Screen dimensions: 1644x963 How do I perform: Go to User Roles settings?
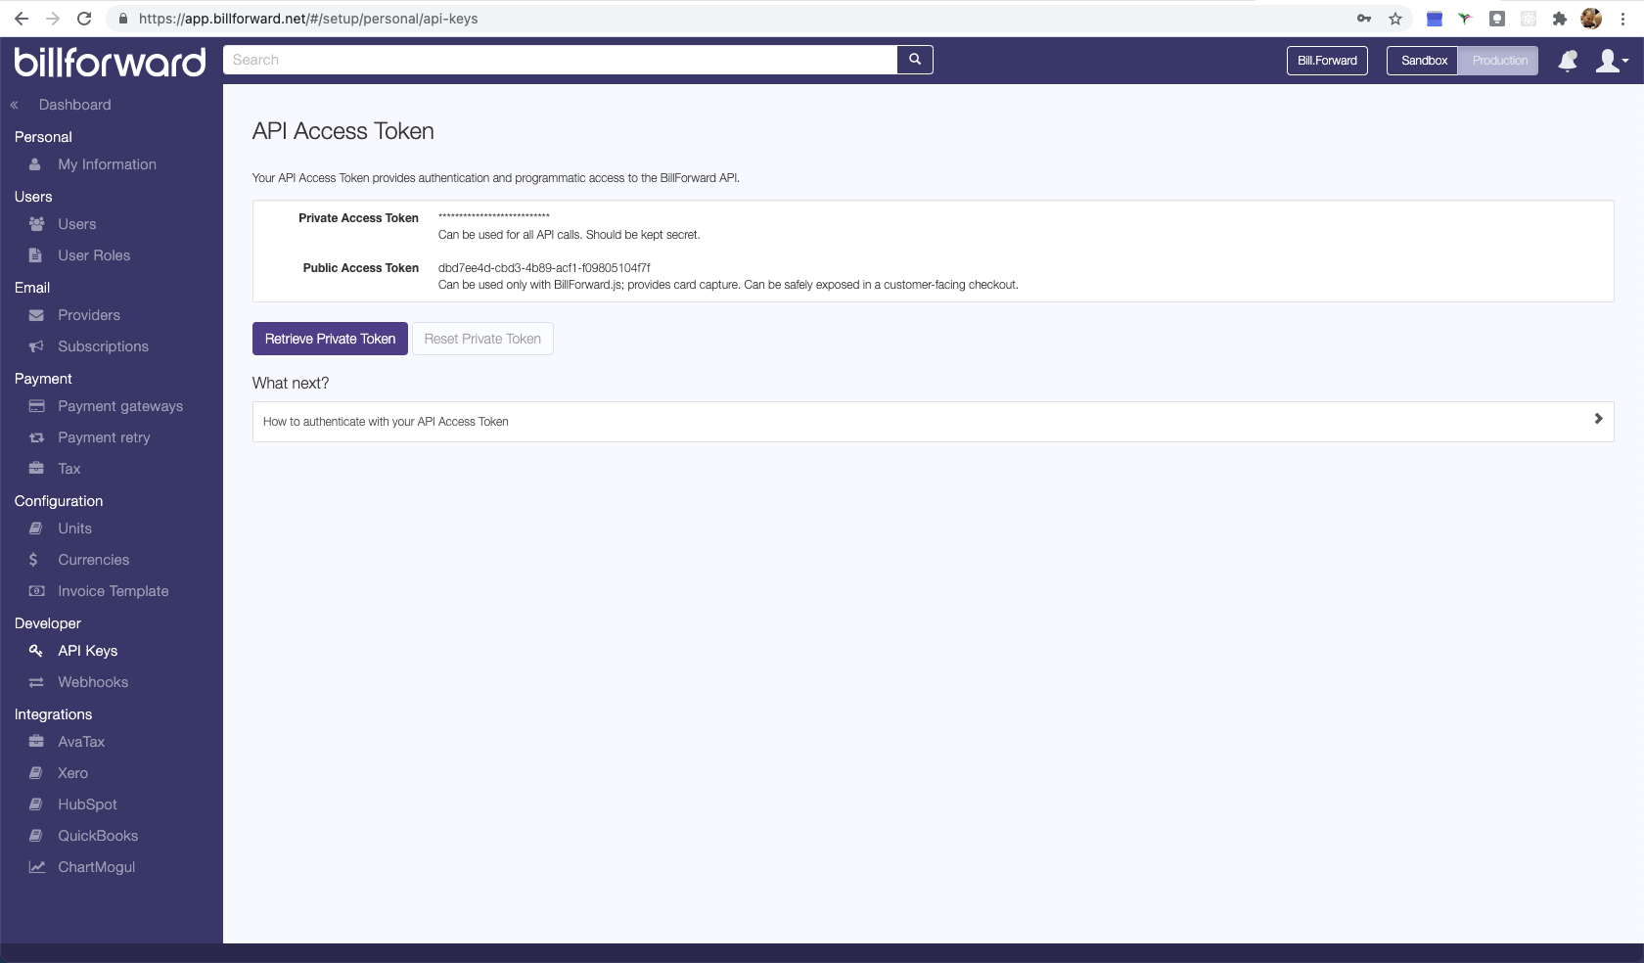[x=94, y=255]
